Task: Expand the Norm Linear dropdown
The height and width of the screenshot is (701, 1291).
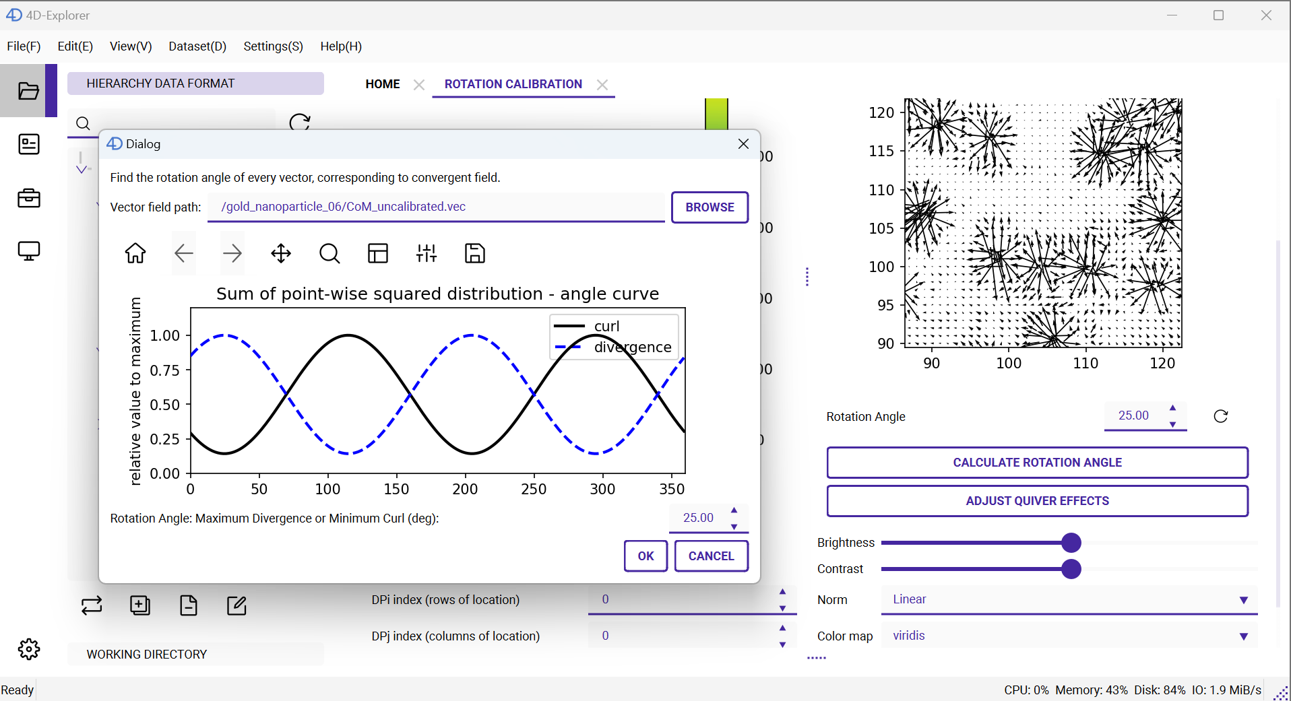Action: 1069,599
